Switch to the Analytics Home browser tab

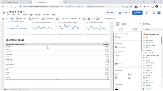tap(16, 2)
